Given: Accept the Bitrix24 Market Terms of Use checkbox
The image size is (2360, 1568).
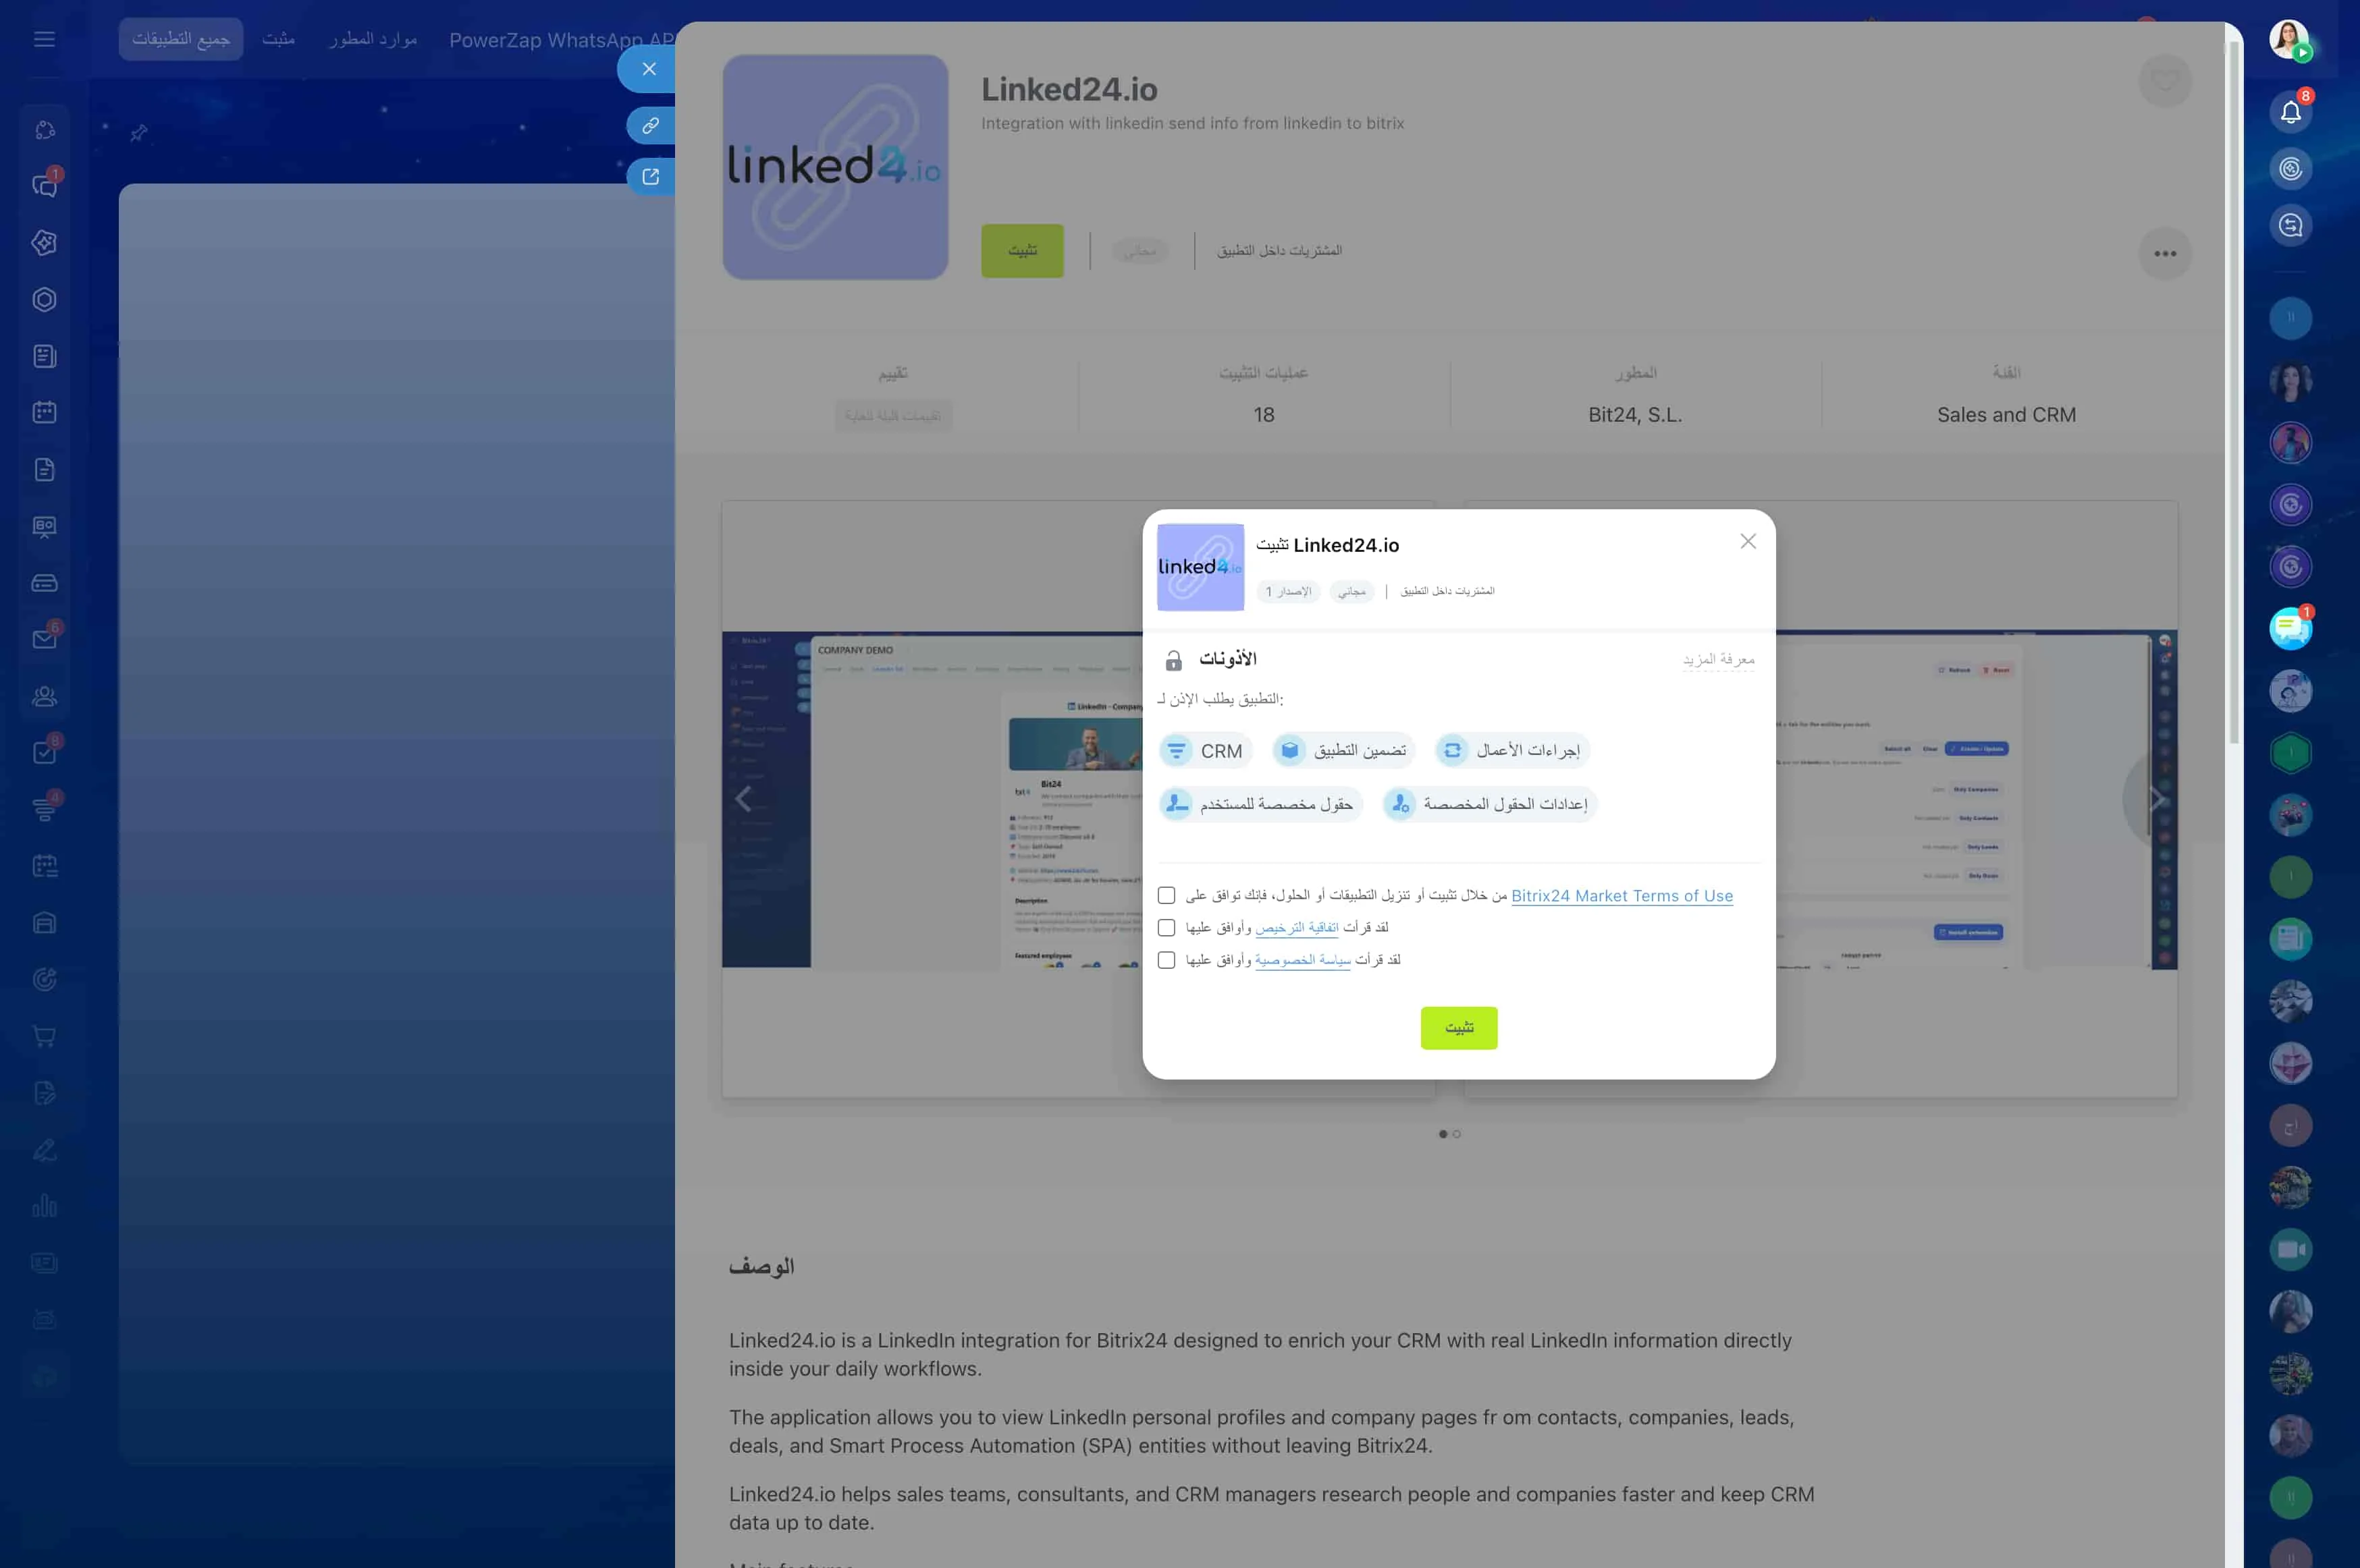Looking at the screenshot, I should pos(1166,895).
